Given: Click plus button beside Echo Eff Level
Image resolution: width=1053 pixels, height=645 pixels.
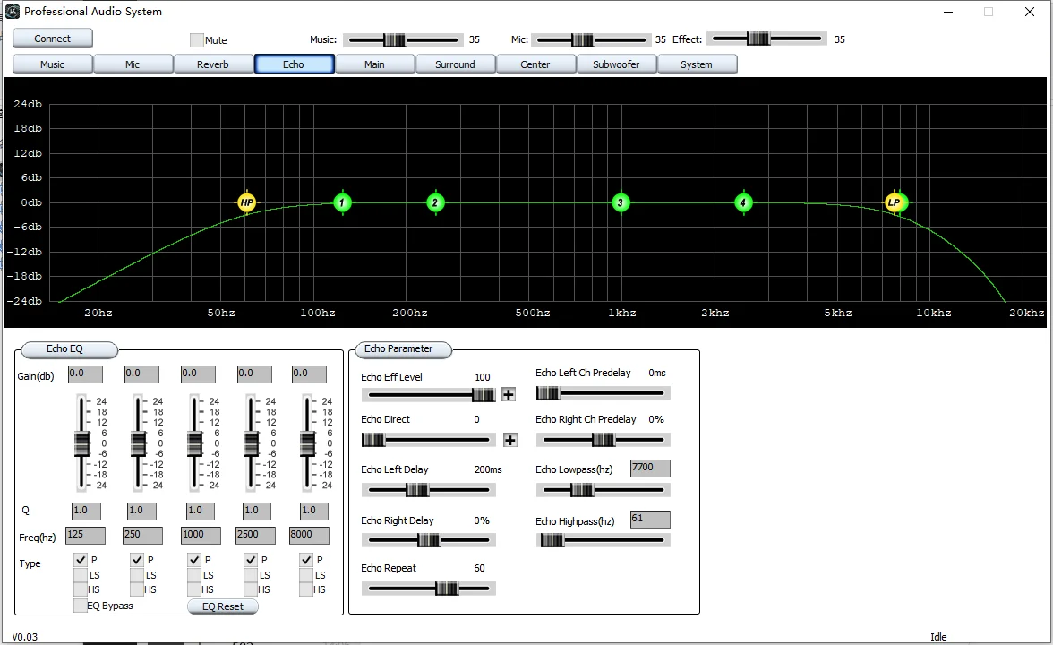Looking at the screenshot, I should (509, 394).
